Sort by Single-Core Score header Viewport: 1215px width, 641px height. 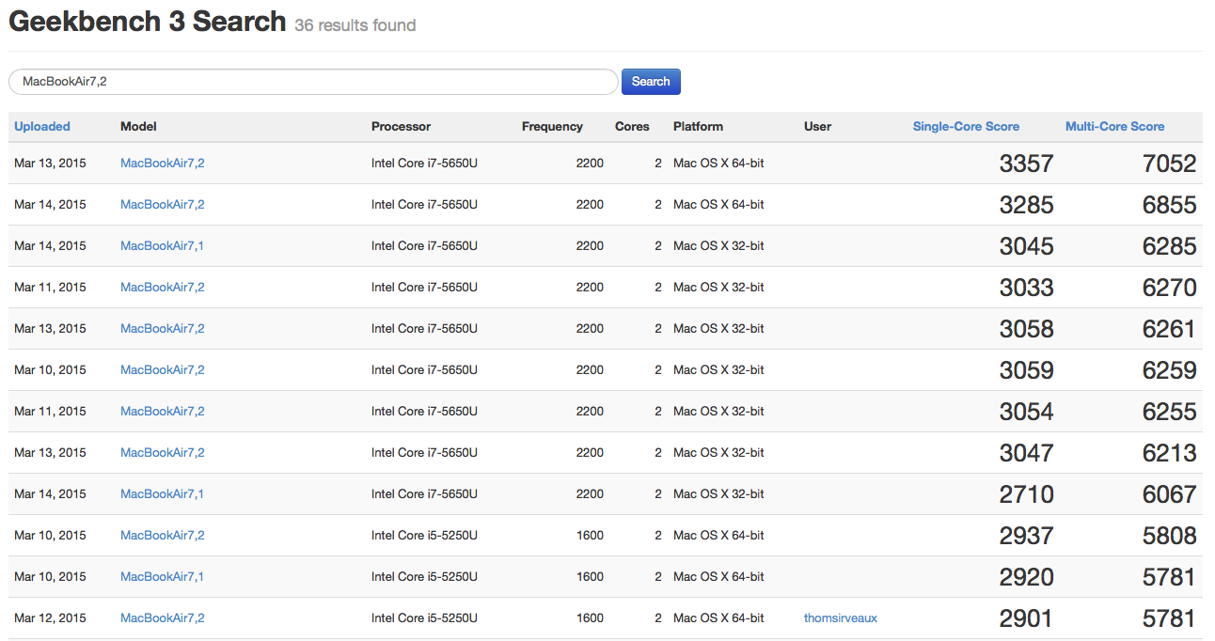click(966, 126)
